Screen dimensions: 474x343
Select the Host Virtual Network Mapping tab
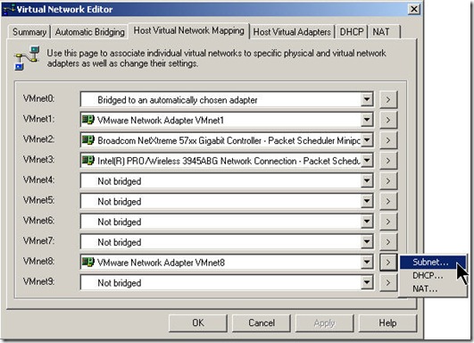coord(189,30)
